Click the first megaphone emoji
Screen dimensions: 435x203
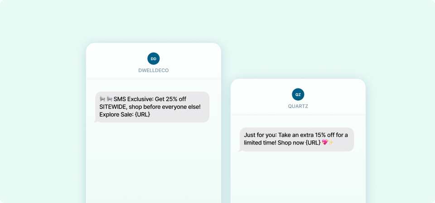(102, 99)
